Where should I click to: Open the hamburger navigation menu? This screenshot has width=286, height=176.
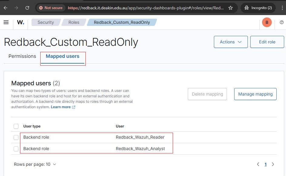[6, 22]
